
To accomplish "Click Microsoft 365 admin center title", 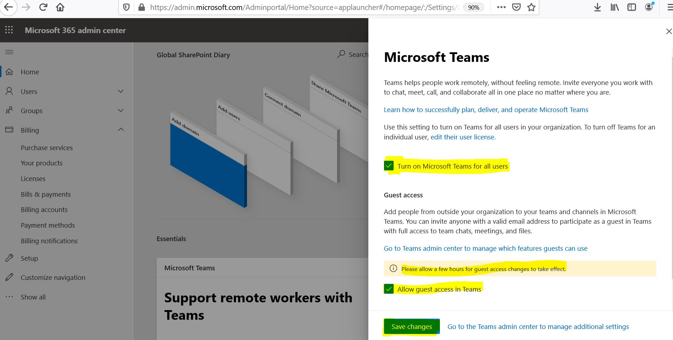I will pyautogui.click(x=75, y=30).
